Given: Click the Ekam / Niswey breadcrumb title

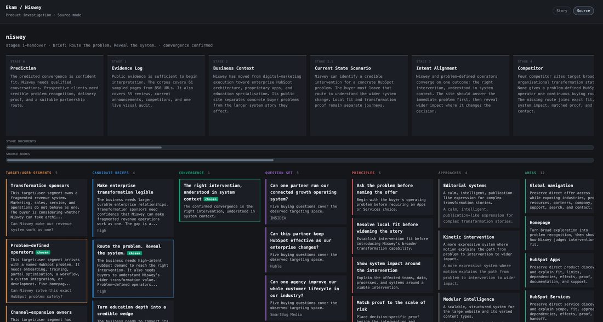Looking at the screenshot, I should tap(24, 7).
